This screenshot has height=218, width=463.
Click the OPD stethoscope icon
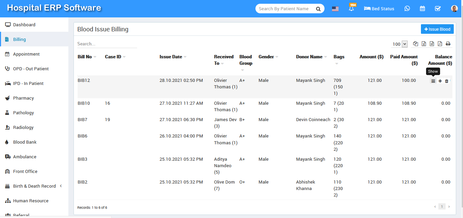(8, 69)
